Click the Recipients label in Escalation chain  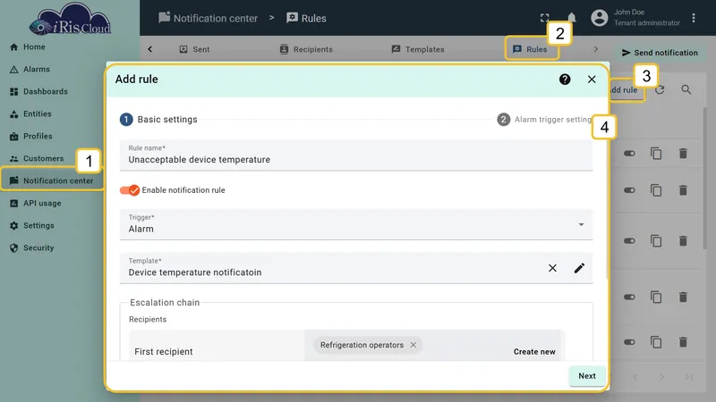[148, 320]
